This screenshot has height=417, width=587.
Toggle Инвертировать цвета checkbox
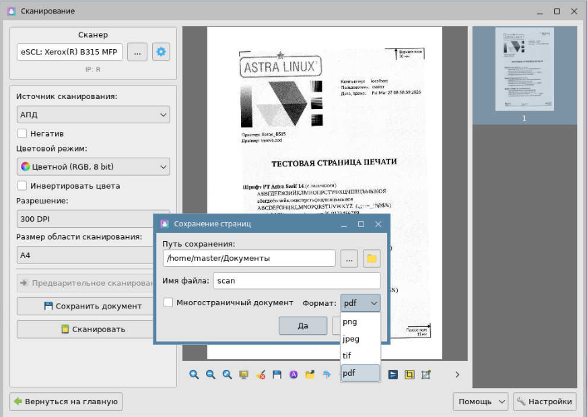point(22,186)
